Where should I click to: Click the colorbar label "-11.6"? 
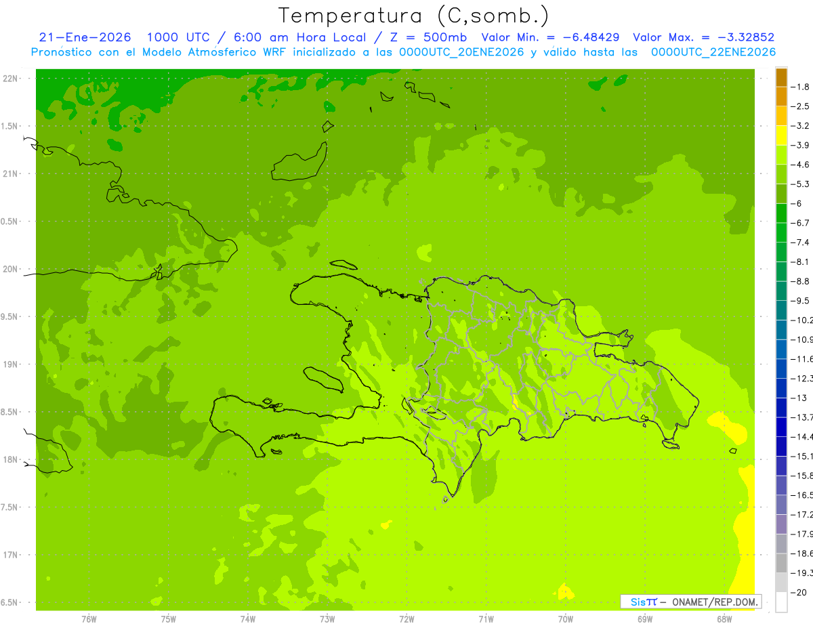point(802,359)
